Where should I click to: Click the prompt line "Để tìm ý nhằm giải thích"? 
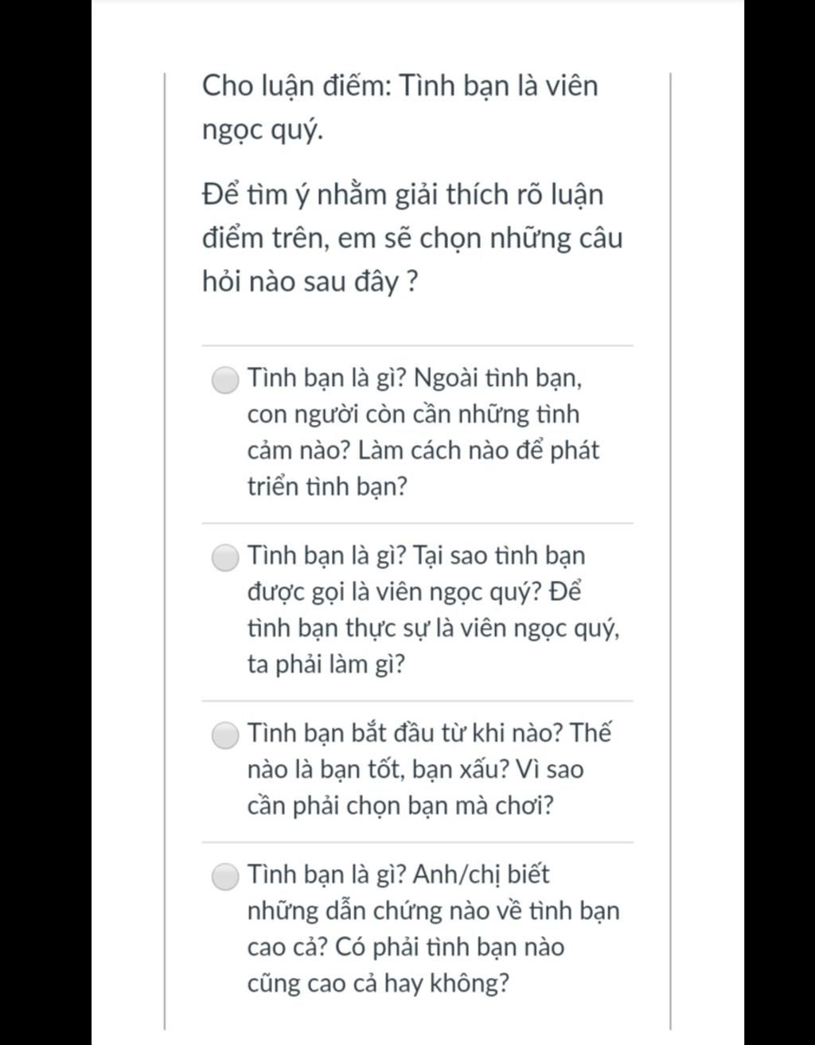(403, 194)
